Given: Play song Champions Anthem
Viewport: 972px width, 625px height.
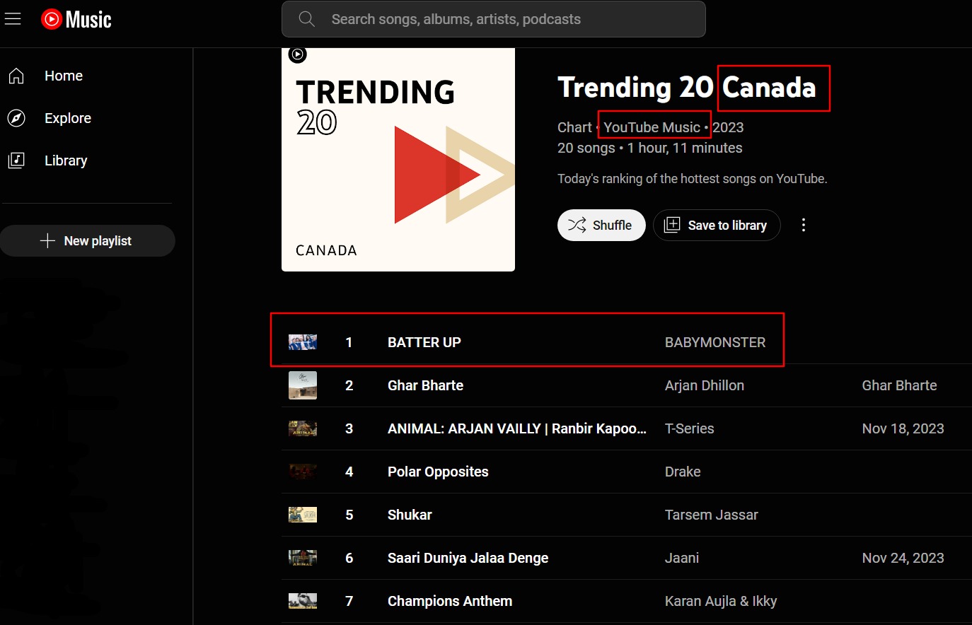Looking at the screenshot, I should pos(450,601).
